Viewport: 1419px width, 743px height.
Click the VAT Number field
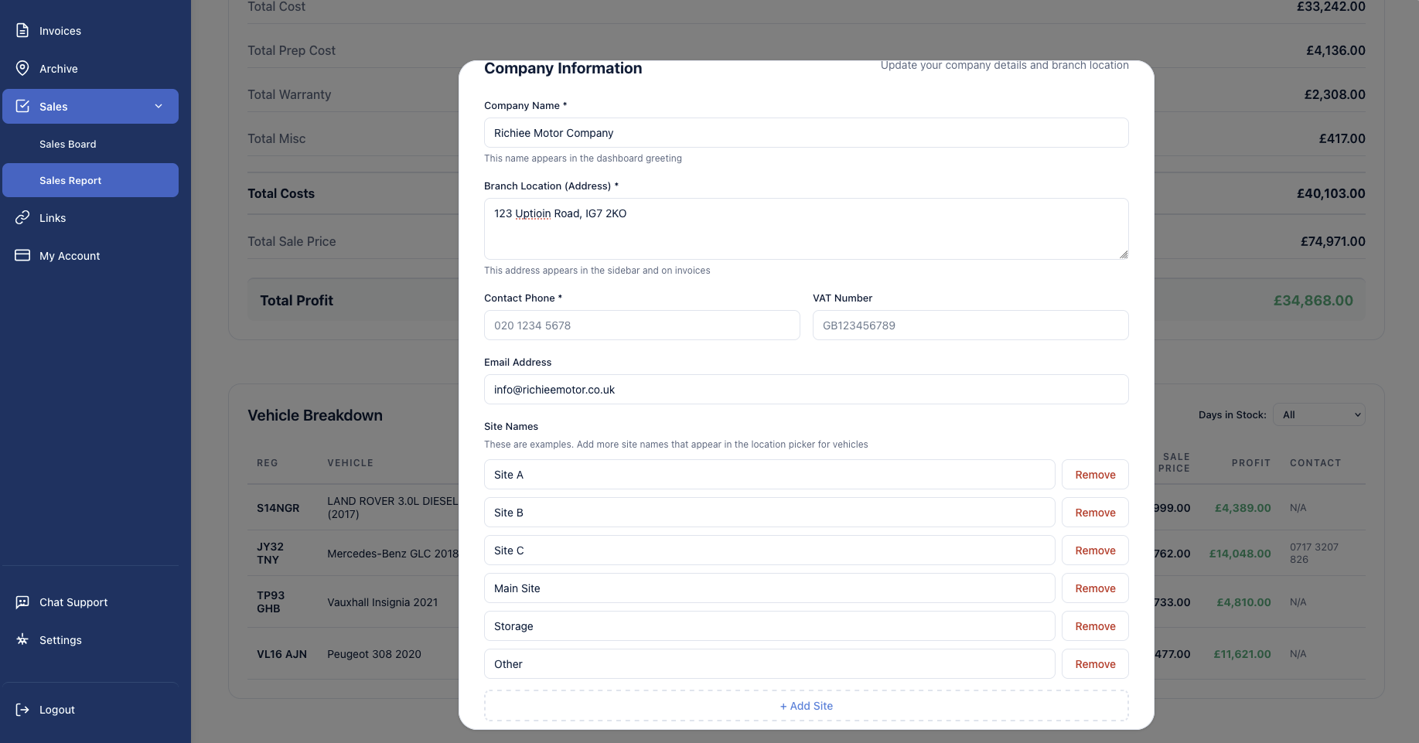click(970, 325)
